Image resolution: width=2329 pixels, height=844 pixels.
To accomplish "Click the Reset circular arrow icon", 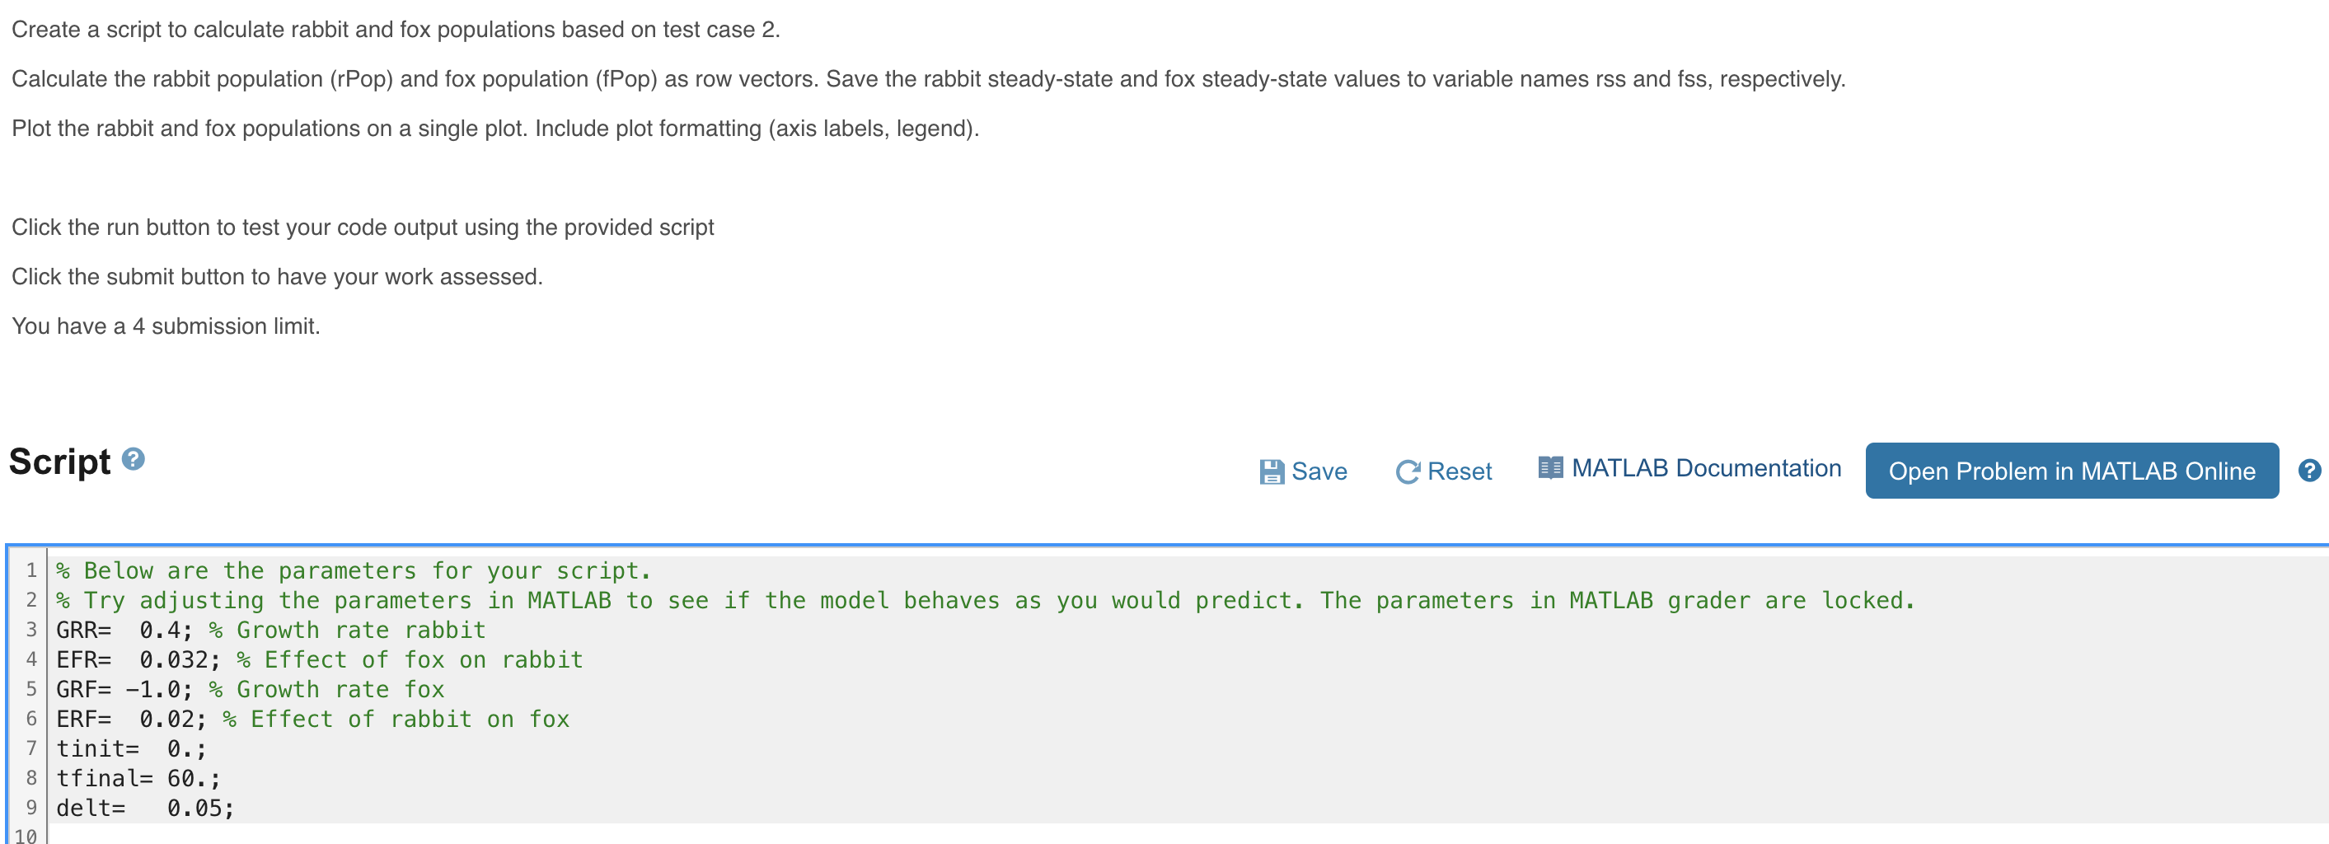I will coord(1407,471).
